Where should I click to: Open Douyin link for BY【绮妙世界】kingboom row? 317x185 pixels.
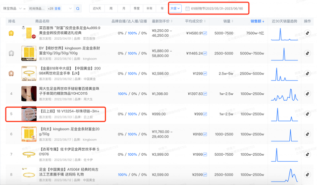[x=307, y=53]
